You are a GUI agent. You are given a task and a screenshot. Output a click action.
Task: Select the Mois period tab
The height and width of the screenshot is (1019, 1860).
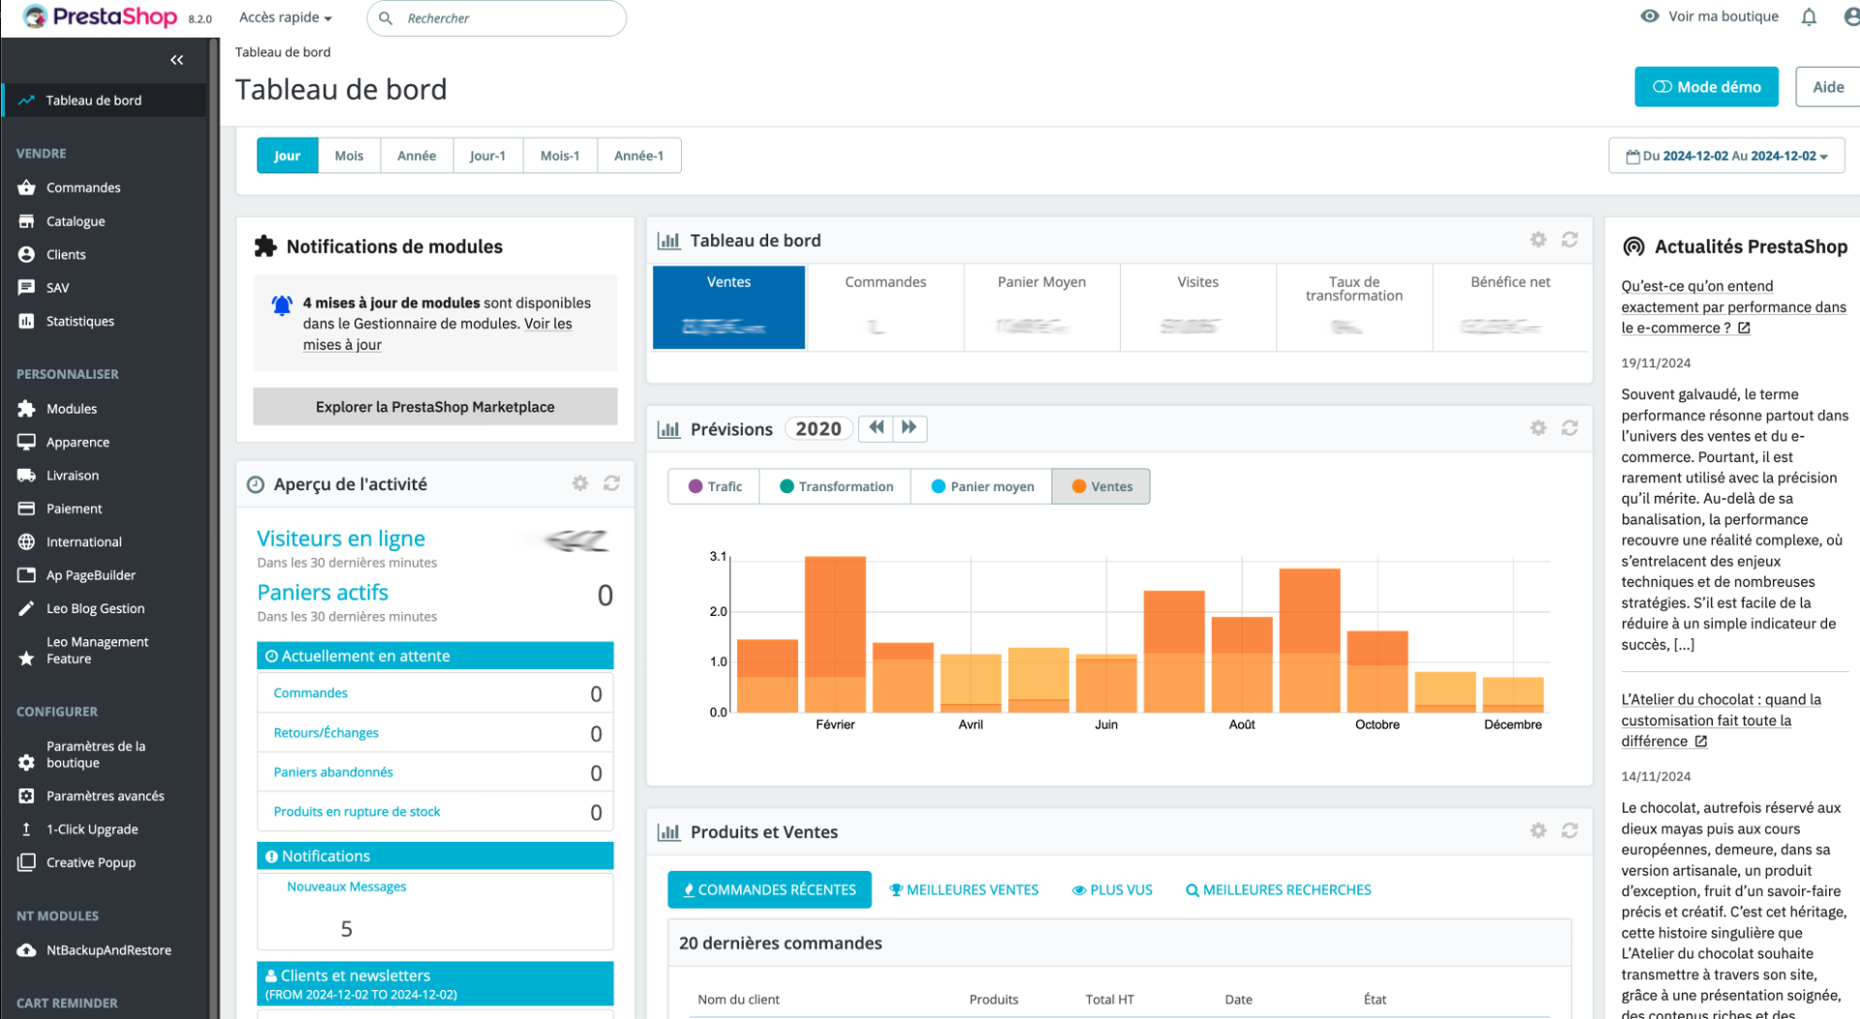349,156
